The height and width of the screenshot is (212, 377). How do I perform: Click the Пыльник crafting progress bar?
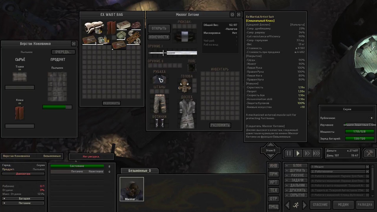tap(57, 107)
